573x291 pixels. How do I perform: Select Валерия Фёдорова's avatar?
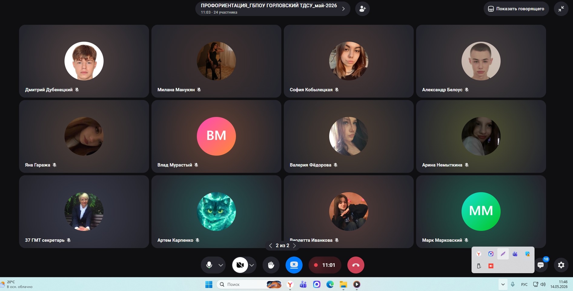click(349, 136)
